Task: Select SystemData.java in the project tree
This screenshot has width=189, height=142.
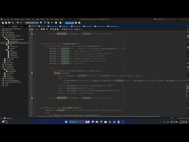Action: point(13,41)
